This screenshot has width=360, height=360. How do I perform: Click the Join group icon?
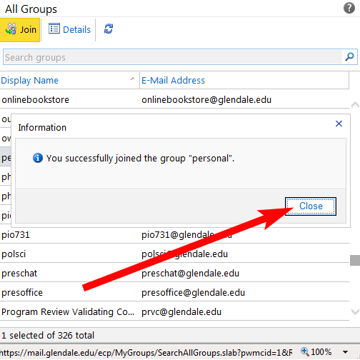click(x=11, y=29)
